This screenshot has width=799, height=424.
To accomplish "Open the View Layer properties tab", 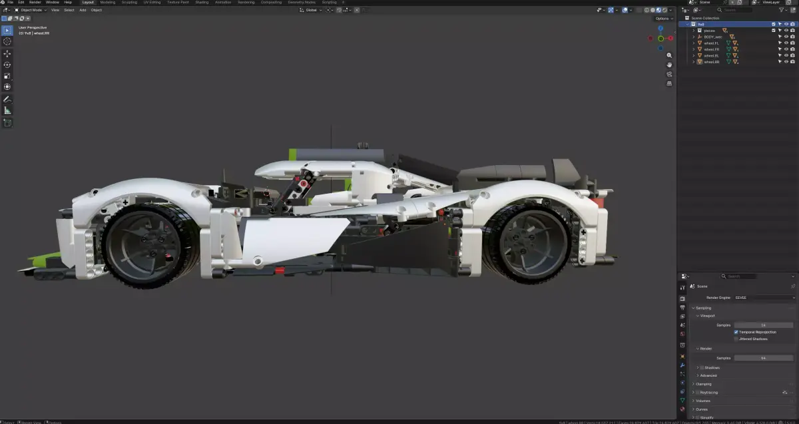I will pos(682,316).
